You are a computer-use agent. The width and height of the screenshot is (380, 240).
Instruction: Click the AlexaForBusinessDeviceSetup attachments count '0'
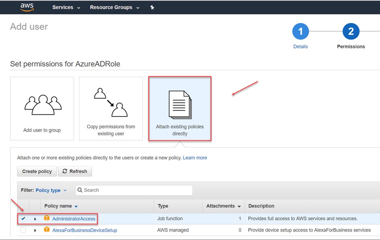pyautogui.click(x=240, y=230)
